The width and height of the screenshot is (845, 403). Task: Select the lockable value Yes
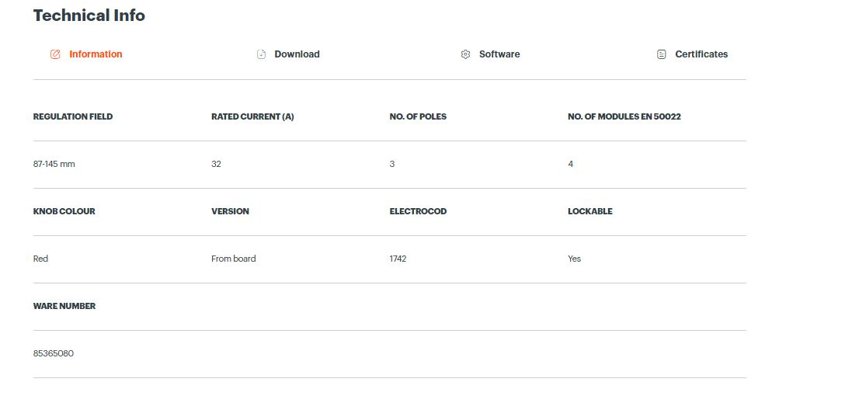click(575, 259)
